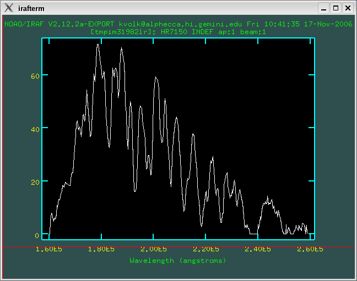Click the x-axis label 1.80E5
This screenshot has height=281, width=357.
point(101,249)
